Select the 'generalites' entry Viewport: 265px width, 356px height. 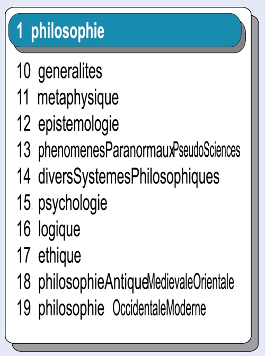(x=70, y=72)
